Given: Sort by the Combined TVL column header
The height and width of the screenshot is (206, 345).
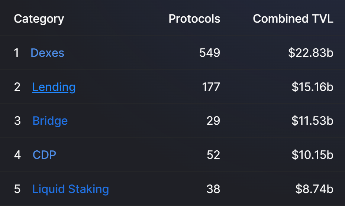Looking at the screenshot, I should [293, 19].
